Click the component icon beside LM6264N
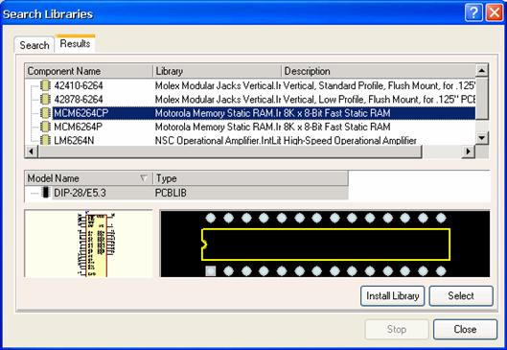This screenshot has height=350, width=507. 45,140
